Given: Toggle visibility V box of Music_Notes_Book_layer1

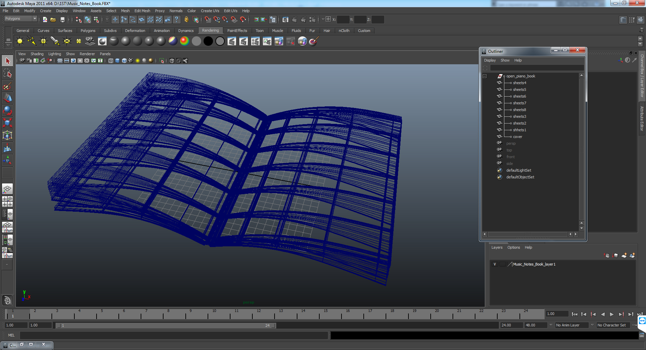Looking at the screenshot, I should [495, 264].
